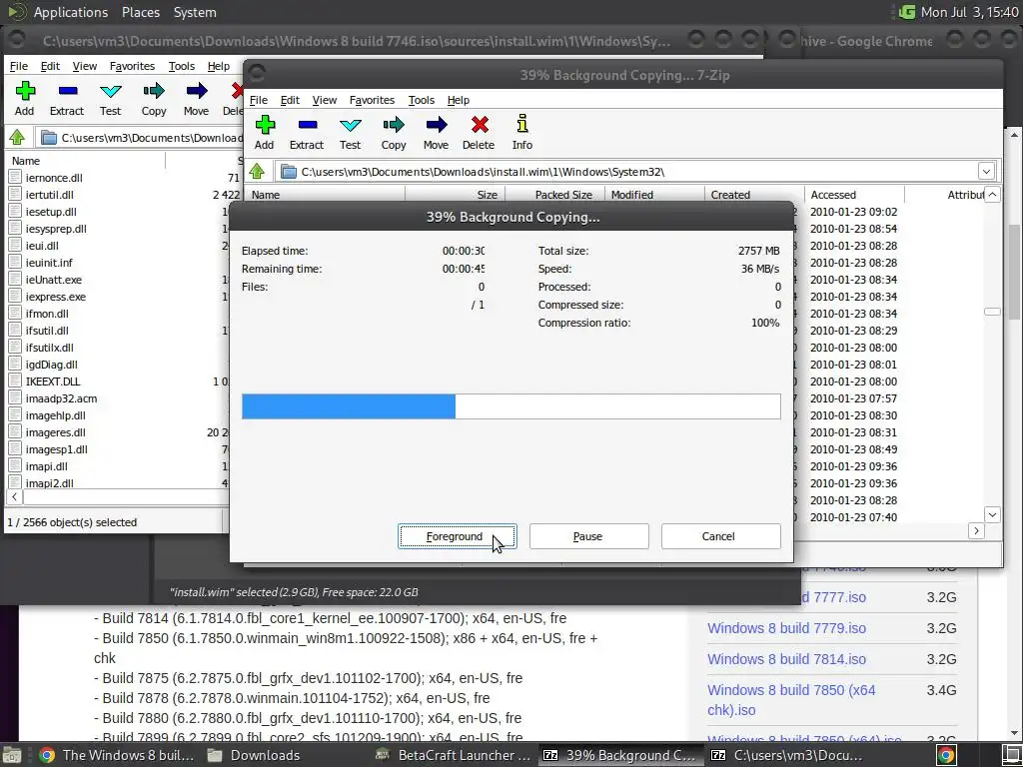This screenshot has width=1023, height=767.
Task: Select iernonce.dll file icon
Action: click(x=16, y=178)
